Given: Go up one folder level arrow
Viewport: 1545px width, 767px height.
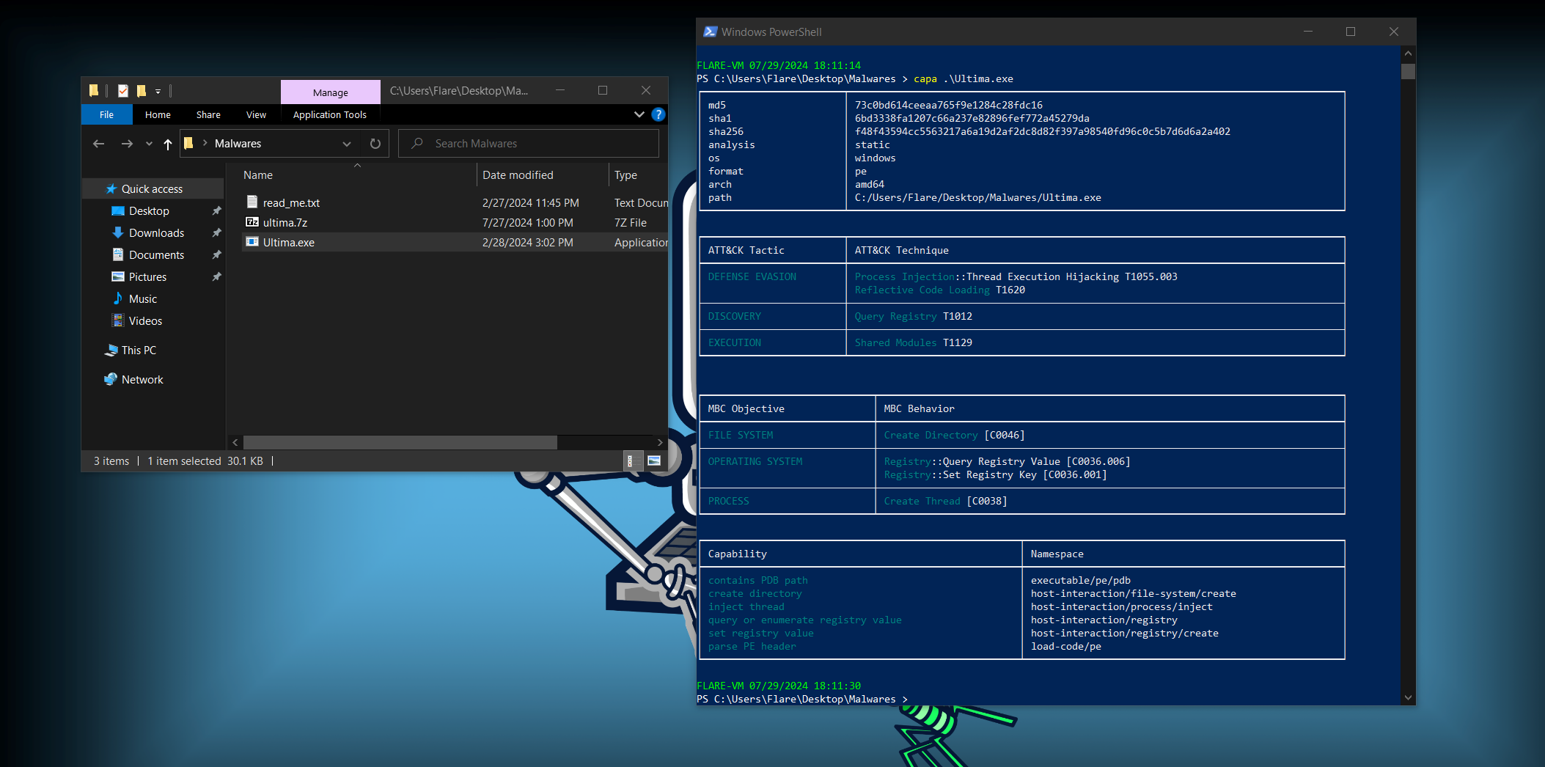Looking at the screenshot, I should tap(168, 144).
